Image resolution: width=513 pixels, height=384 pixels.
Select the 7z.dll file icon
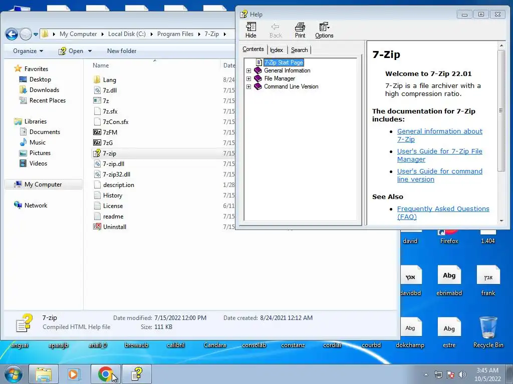97,90
